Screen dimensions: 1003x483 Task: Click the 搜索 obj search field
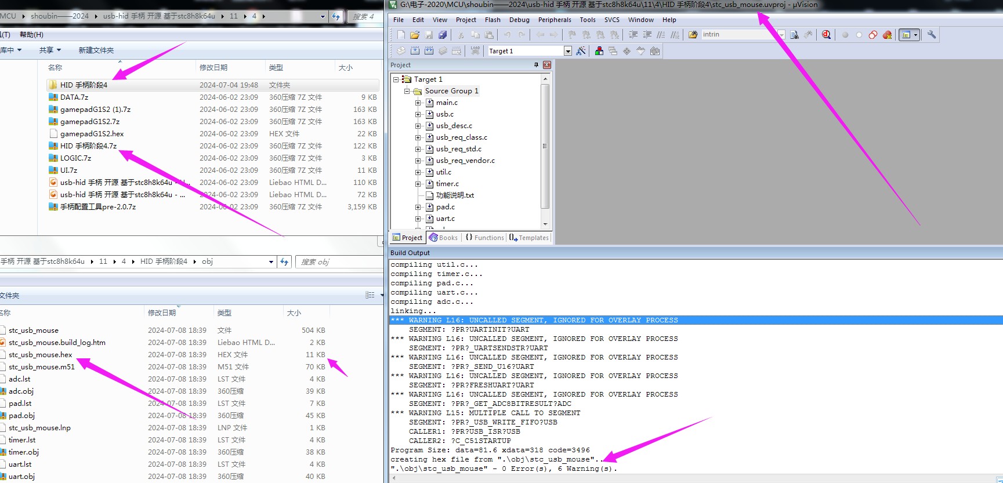[339, 262]
